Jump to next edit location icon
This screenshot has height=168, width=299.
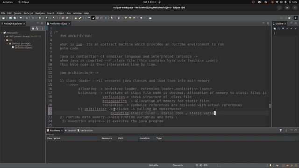click(x=130, y=18)
